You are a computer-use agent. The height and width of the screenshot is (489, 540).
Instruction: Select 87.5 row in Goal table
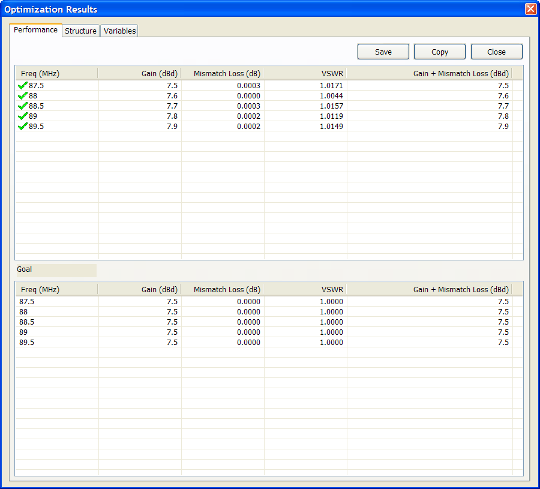[269, 302]
